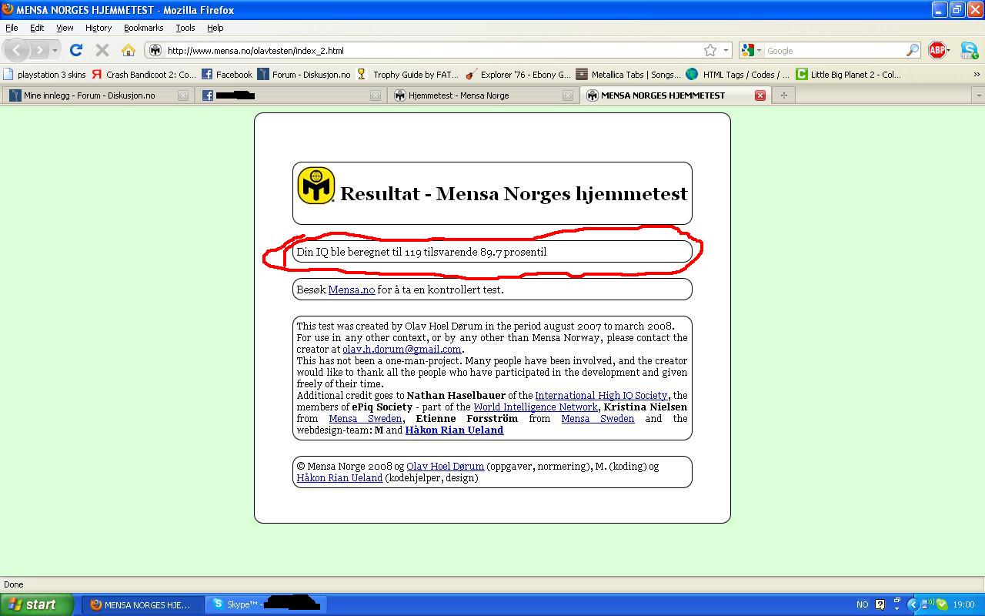The image size is (985, 616).
Task: Go back with the Back arrow button
Action: pos(17,50)
